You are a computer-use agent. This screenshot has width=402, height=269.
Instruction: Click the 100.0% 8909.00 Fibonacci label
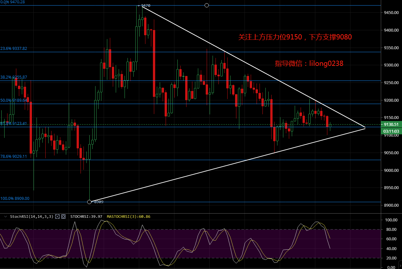pyautogui.click(x=15, y=199)
